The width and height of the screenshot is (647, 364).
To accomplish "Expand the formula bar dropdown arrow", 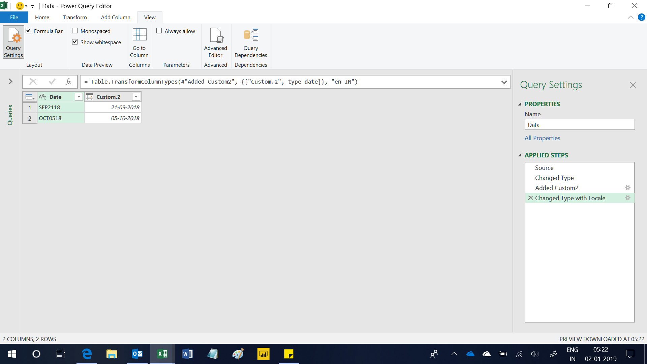I will (x=504, y=82).
